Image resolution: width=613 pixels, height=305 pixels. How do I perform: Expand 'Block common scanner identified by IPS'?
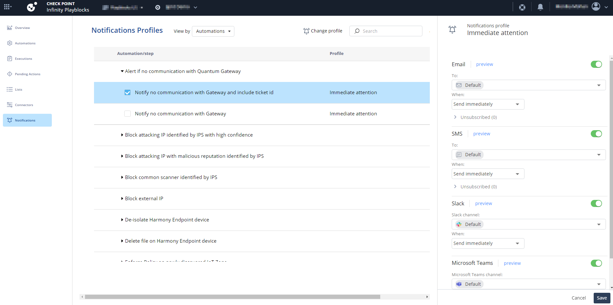[x=122, y=177]
